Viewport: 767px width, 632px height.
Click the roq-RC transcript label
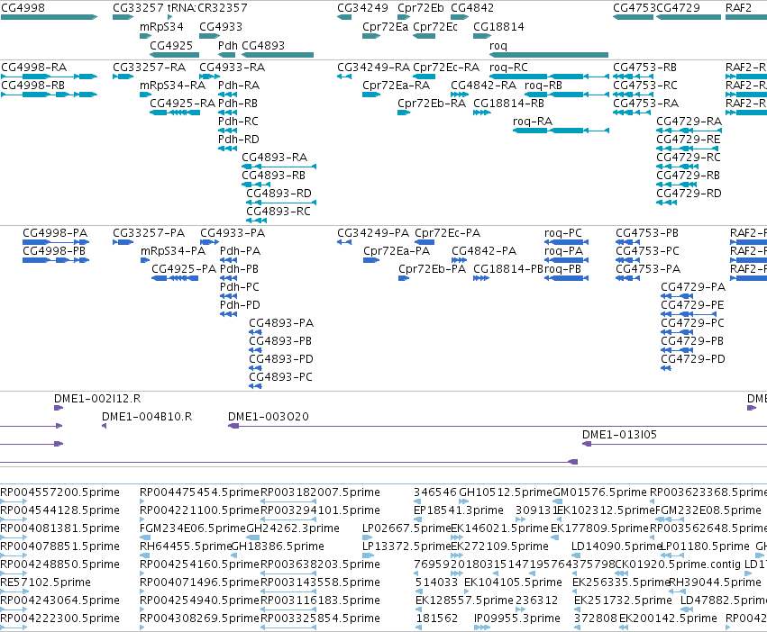[x=508, y=67]
